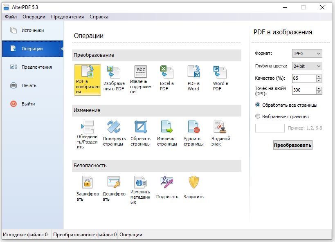Click the Преобразовать button
Screen dimensions: 335x242
click(x=293, y=145)
